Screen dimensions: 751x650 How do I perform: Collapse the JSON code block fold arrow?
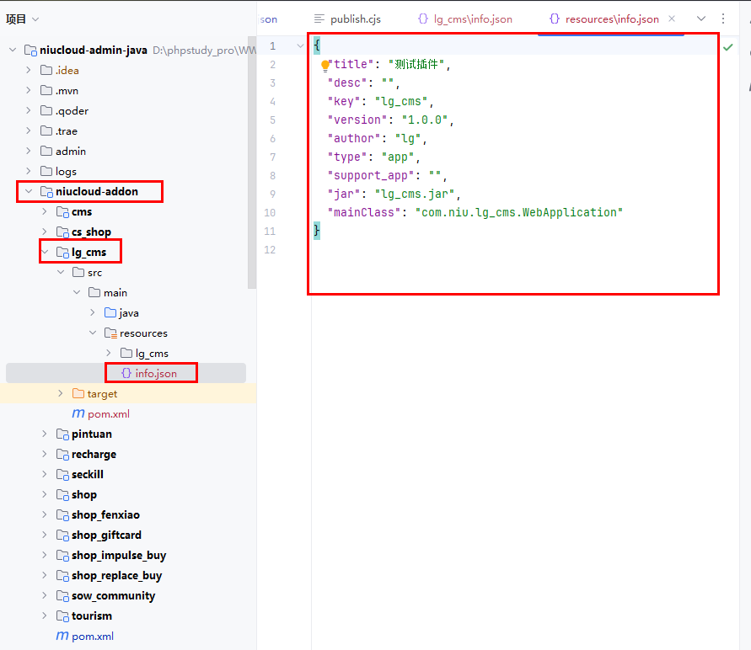pyautogui.click(x=301, y=46)
